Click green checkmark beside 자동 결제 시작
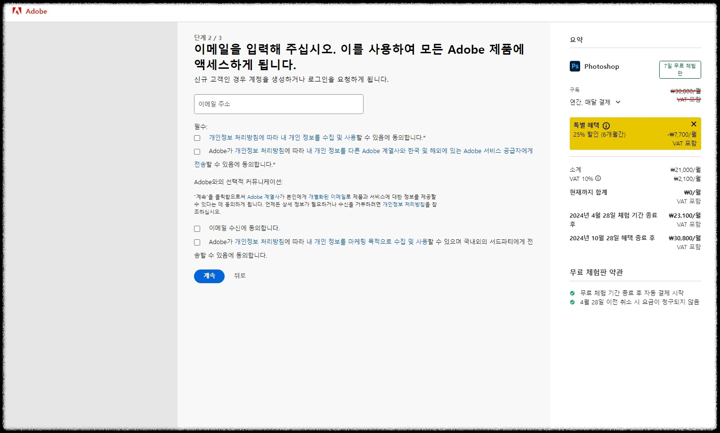This screenshot has height=433, width=720. pyautogui.click(x=572, y=293)
